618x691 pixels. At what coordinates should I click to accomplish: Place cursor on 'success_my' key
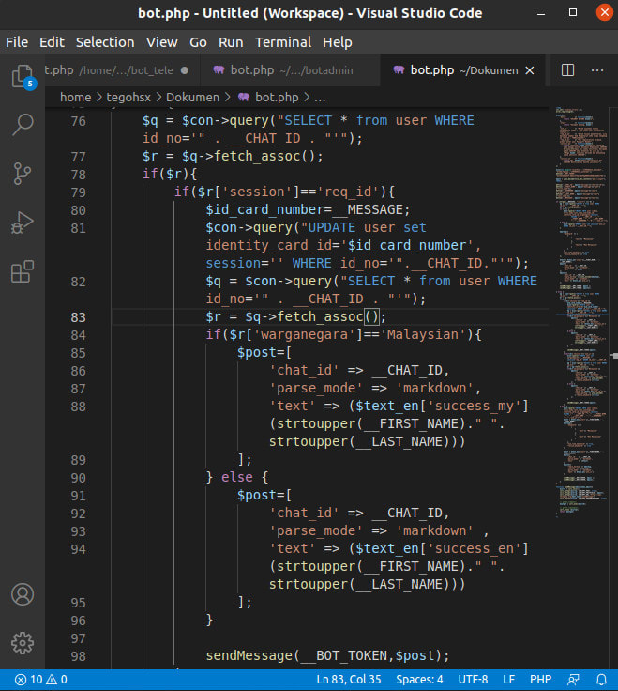(x=475, y=406)
